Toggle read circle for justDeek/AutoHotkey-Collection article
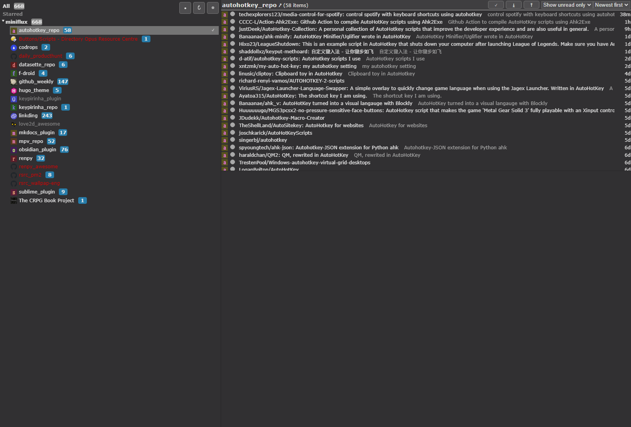Viewport: 631px width, 427px height. (x=233, y=28)
